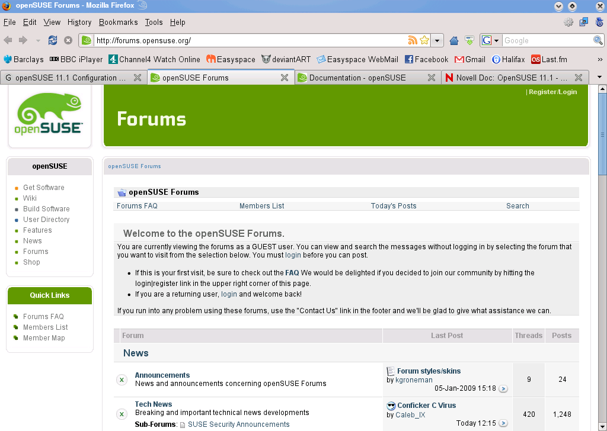
Task: Open the bold FAQ link in welcome text
Action: click(x=292, y=273)
